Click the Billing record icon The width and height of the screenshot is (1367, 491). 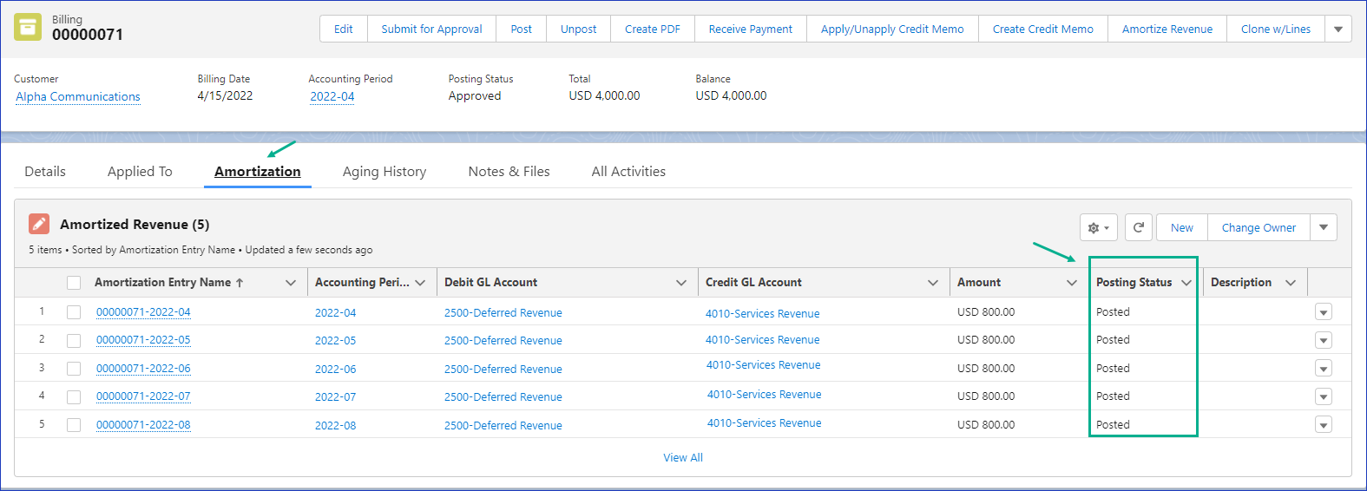coord(28,27)
